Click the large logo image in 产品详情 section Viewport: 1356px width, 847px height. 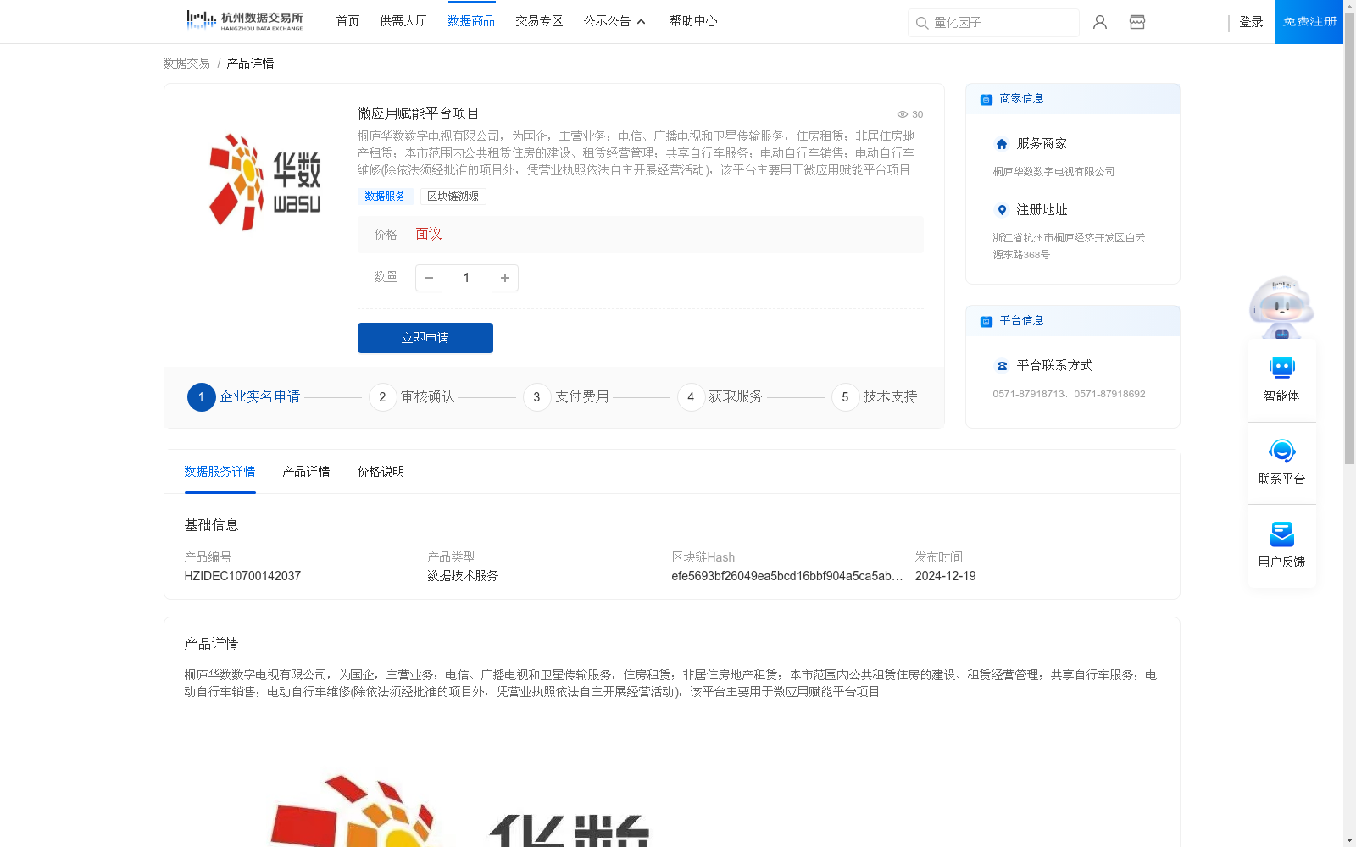[x=460, y=809]
